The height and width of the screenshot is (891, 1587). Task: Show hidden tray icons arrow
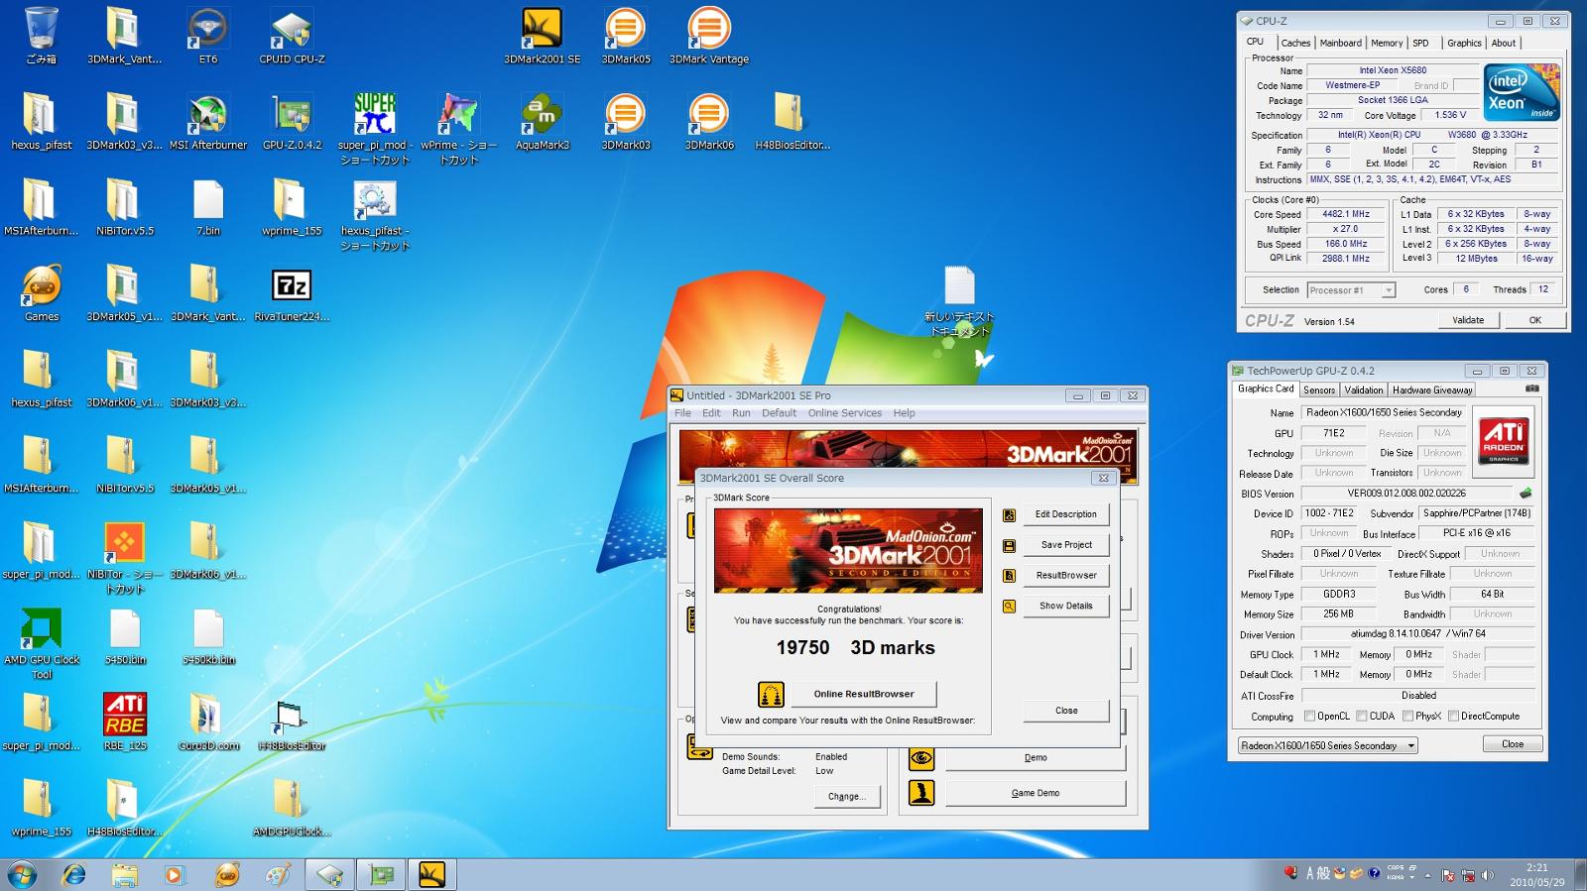click(1428, 875)
